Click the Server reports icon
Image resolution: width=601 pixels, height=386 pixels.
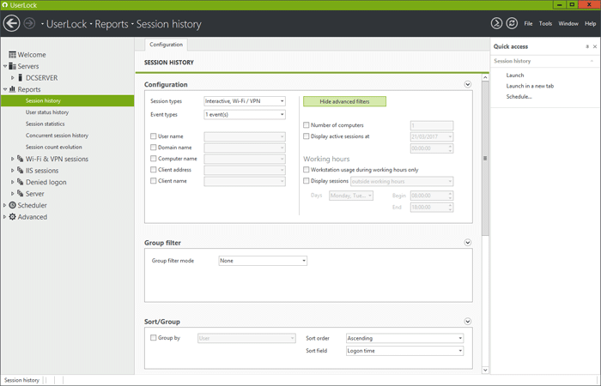[x=21, y=193]
